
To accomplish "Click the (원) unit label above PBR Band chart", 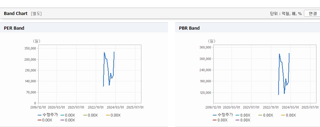I will click(212, 41).
